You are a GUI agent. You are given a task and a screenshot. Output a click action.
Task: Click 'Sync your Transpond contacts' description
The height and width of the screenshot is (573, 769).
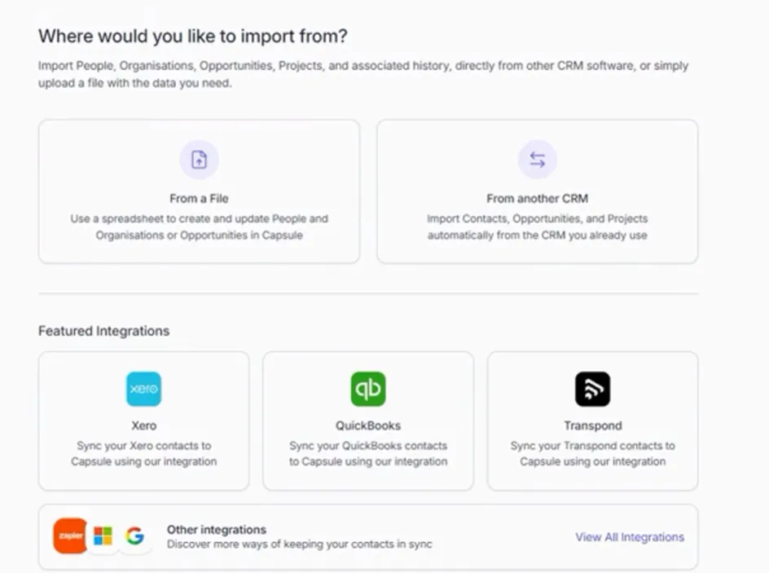[592, 453]
